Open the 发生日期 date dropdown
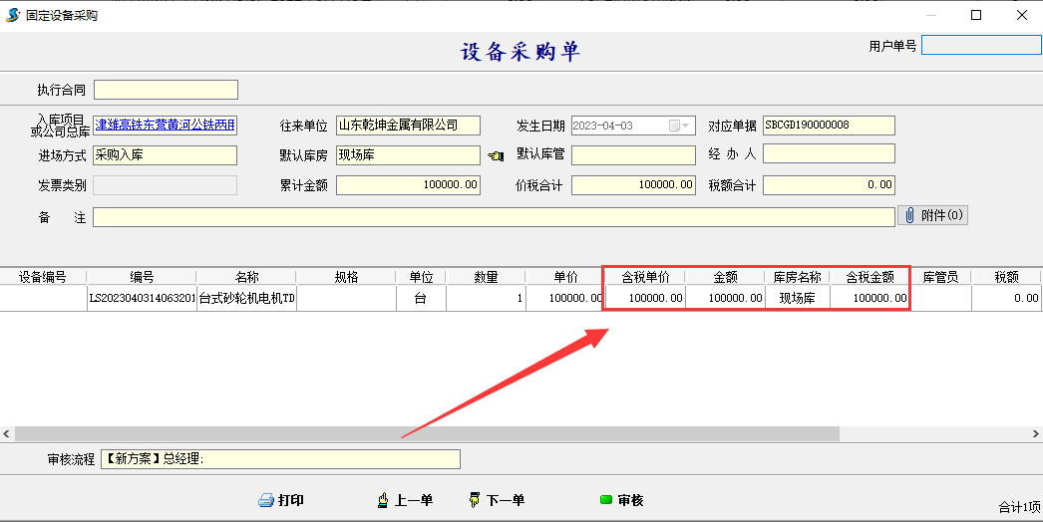This screenshot has height=522, width=1043. [x=686, y=126]
